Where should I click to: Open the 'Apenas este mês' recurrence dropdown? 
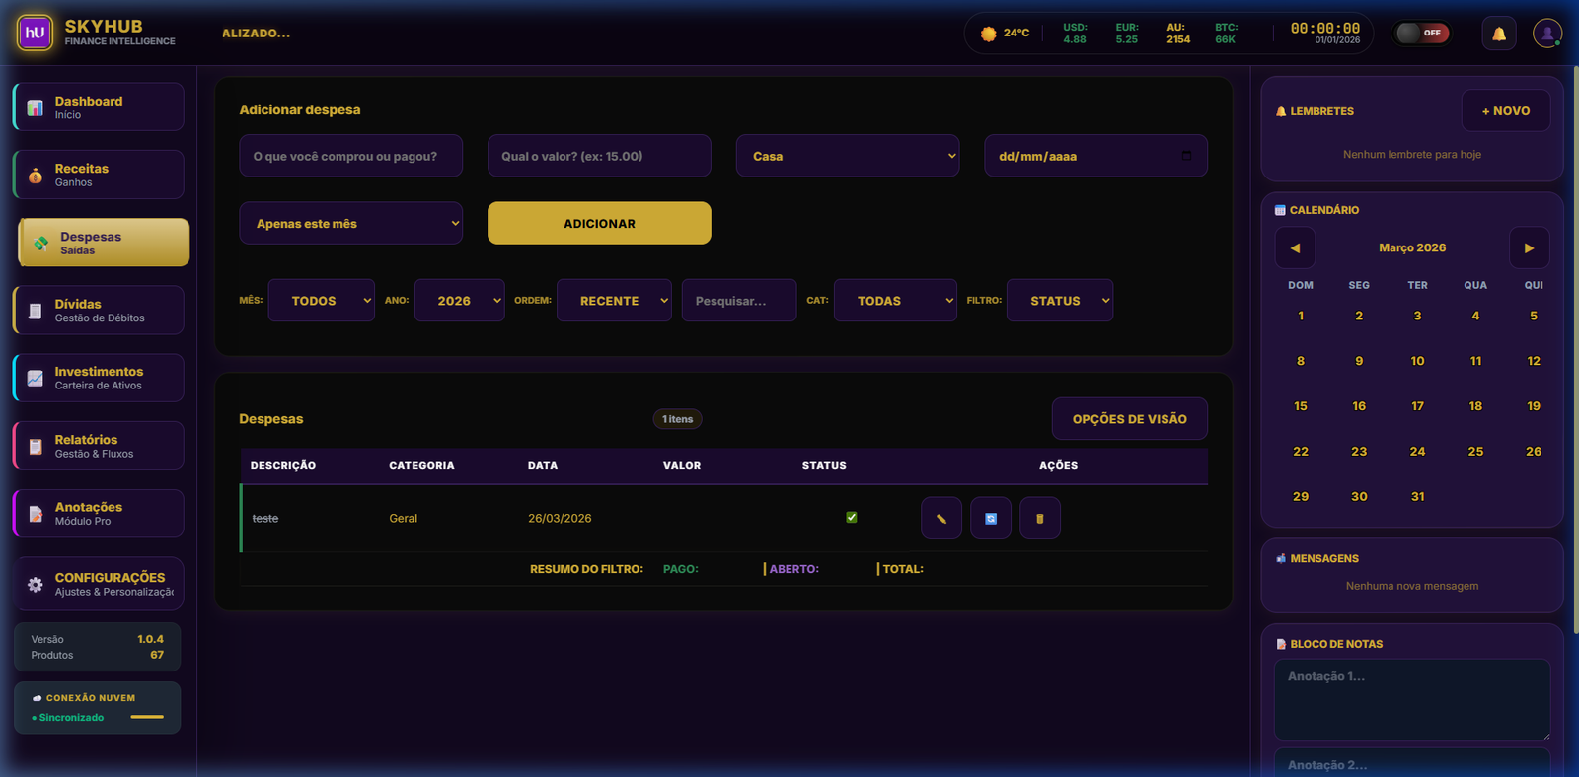click(350, 224)
